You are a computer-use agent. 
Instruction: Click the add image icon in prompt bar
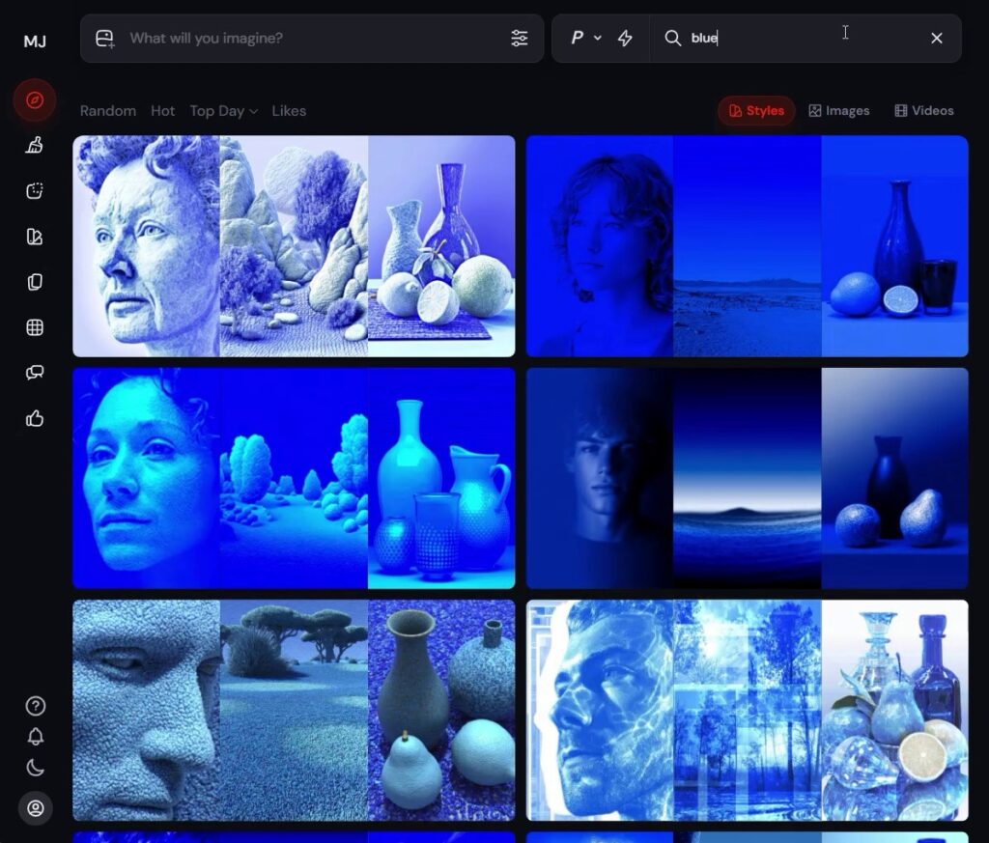pyautogui.click(x=104, y=39)
